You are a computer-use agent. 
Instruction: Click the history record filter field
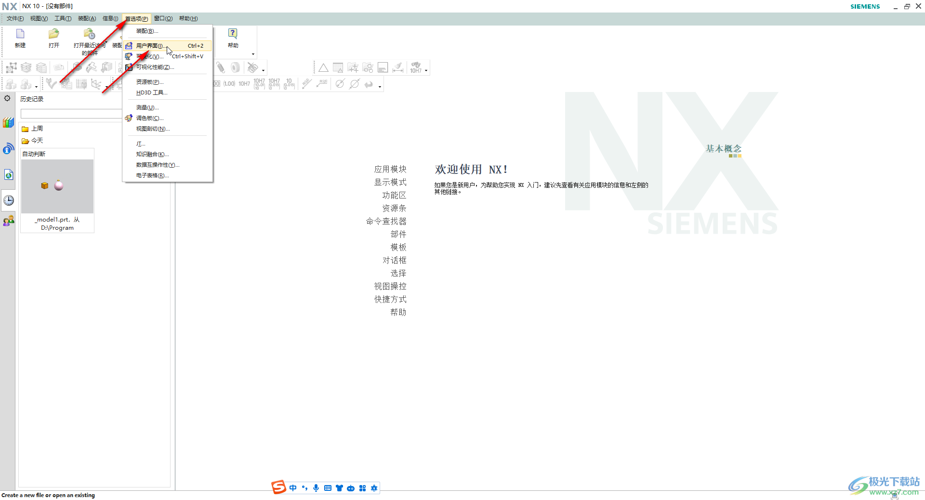71,114
